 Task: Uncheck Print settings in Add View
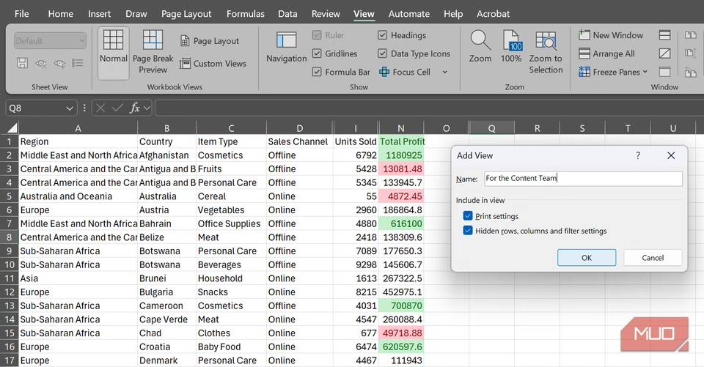[x=468, y=216]
